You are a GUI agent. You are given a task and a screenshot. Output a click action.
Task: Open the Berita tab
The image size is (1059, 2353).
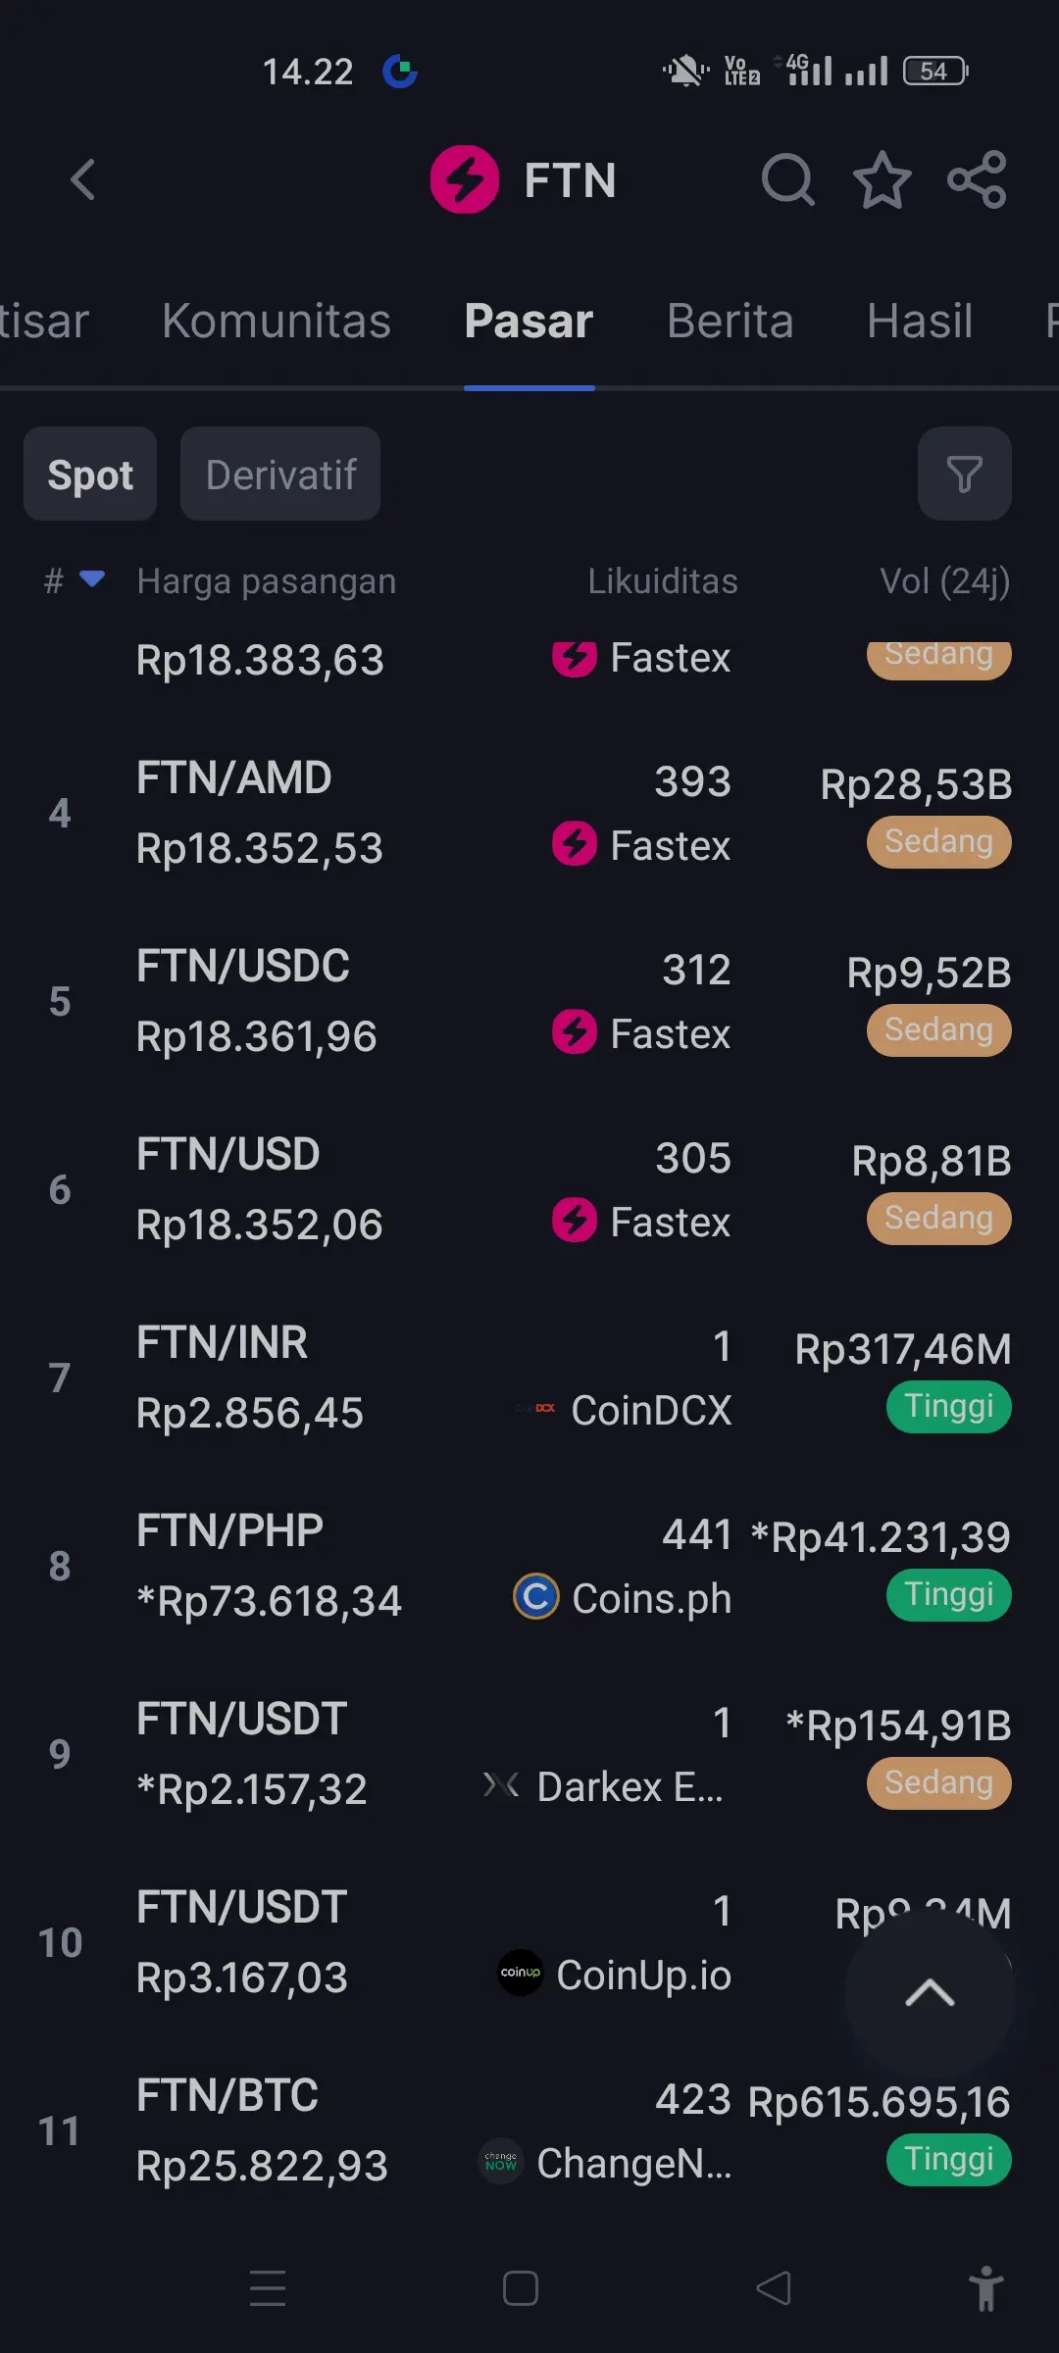[x=731, y=321]
